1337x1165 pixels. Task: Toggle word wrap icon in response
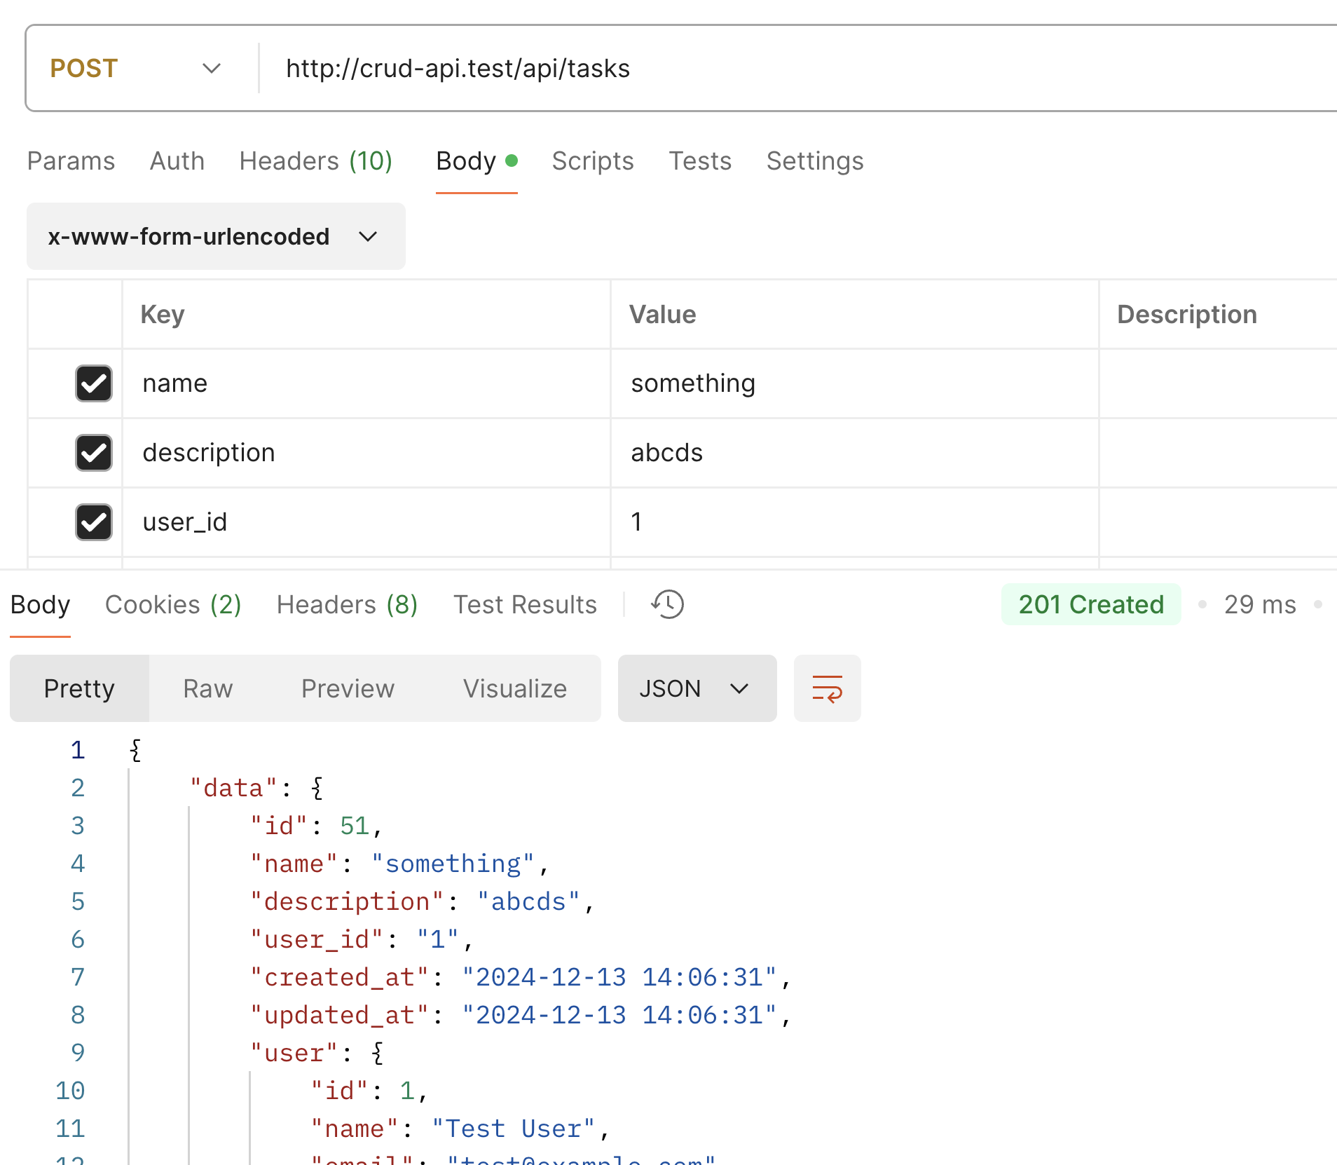[827, 688]
